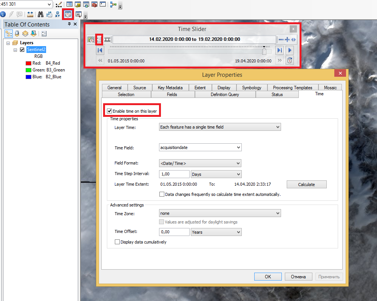Switch to List By Drawing Order view

[x=9, y=34]
